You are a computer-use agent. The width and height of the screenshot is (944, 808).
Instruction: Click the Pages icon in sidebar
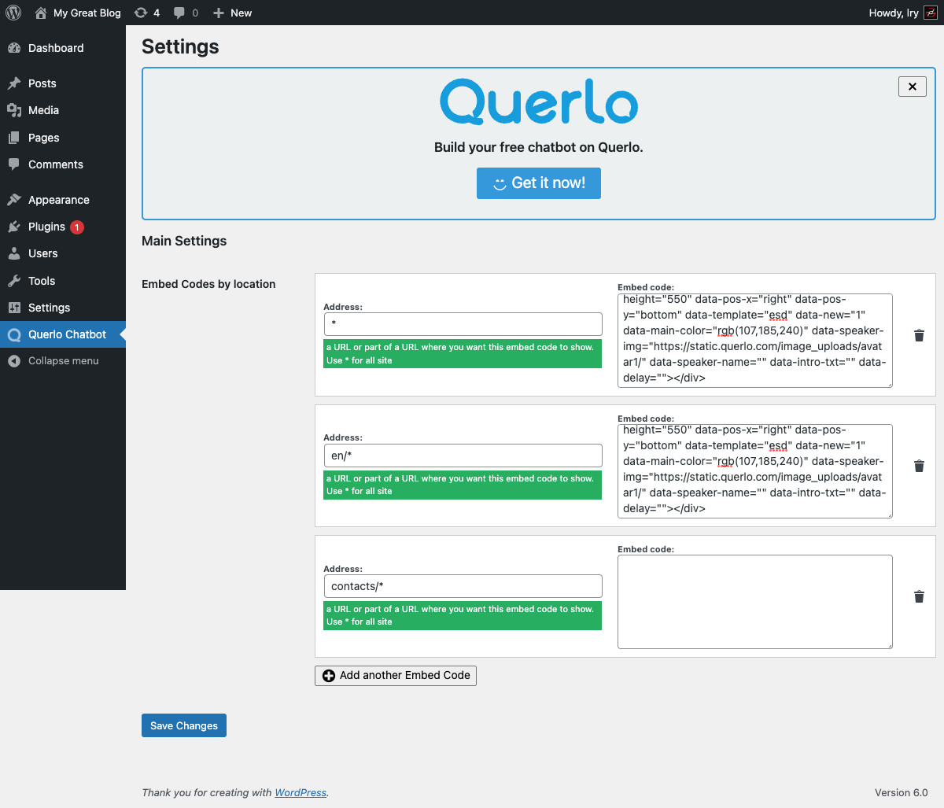14,138
